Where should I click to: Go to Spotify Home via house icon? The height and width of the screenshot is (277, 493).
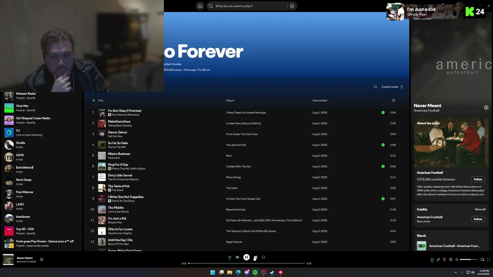pos(200,6)
